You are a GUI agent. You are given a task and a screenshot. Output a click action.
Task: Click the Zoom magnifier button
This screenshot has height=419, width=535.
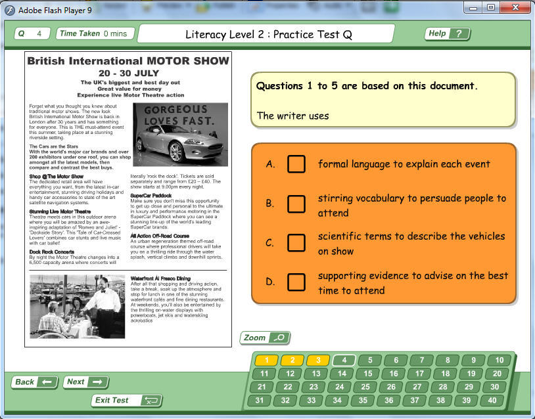(x=264, y=338)
